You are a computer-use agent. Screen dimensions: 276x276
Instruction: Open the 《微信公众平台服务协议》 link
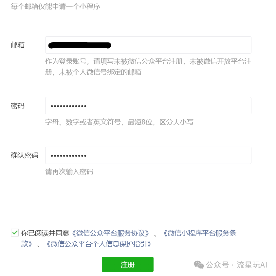111,233
